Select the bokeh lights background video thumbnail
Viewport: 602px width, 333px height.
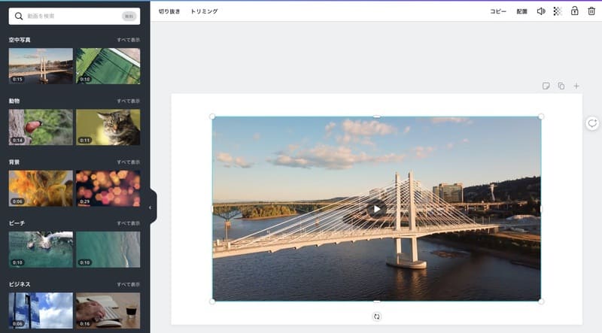108,188
